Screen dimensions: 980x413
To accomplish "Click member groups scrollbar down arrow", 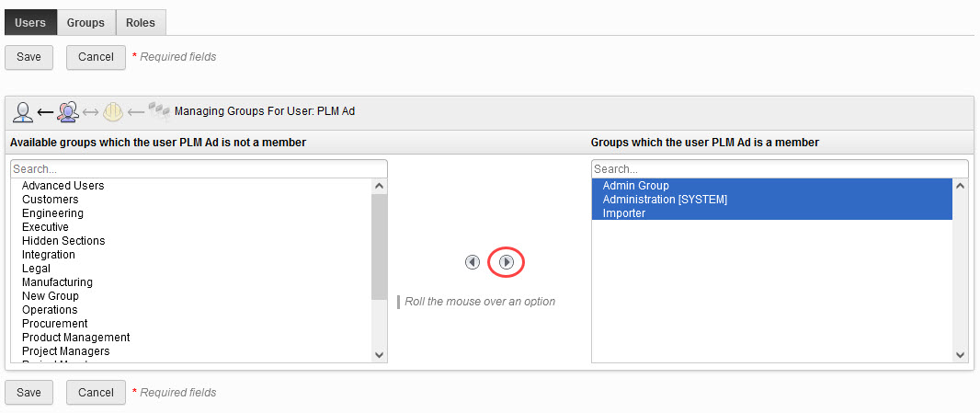I will tap(961, 355).
